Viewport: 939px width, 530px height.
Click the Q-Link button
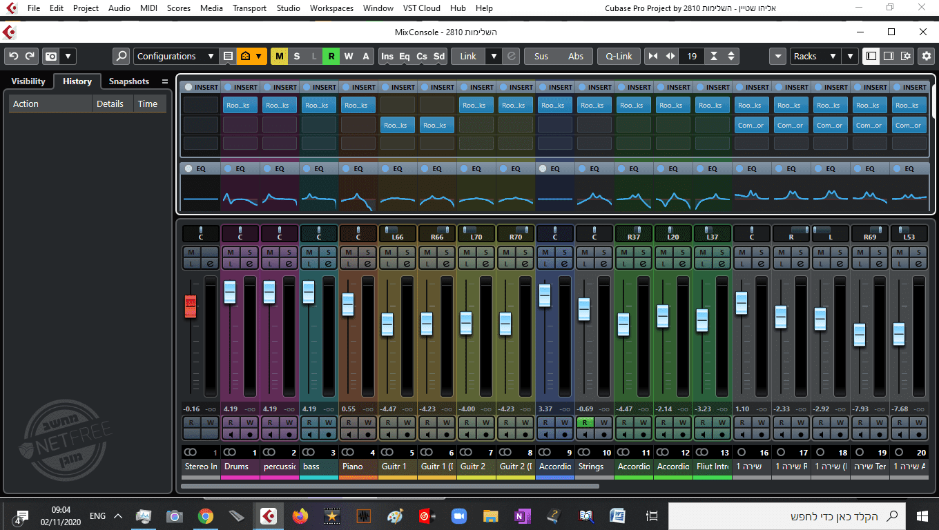(619, 57)
